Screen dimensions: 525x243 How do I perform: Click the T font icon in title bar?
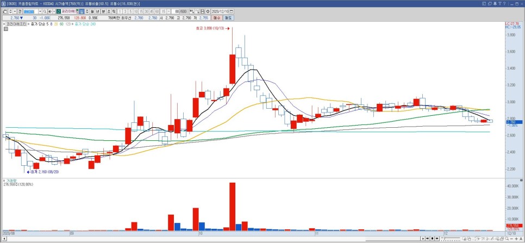[499, 3]
